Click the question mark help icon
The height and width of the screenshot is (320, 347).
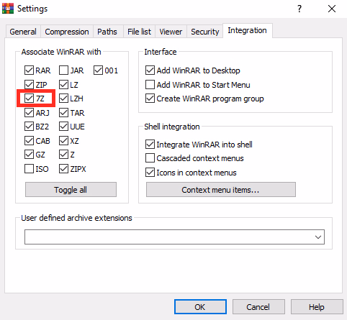(299, 9)
